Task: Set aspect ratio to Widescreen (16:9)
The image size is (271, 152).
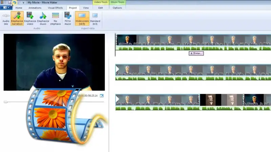Action: point(82,19)
